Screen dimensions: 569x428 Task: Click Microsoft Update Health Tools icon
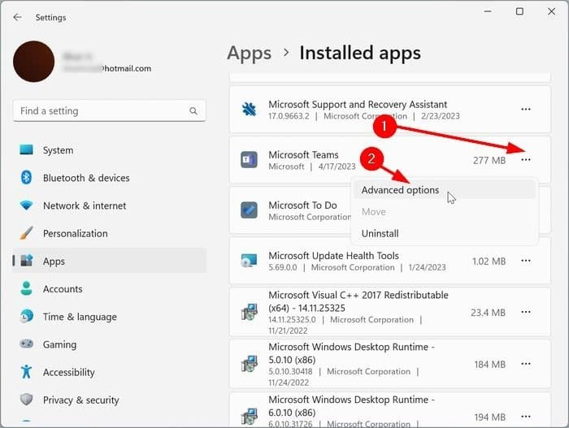[249, 261]
